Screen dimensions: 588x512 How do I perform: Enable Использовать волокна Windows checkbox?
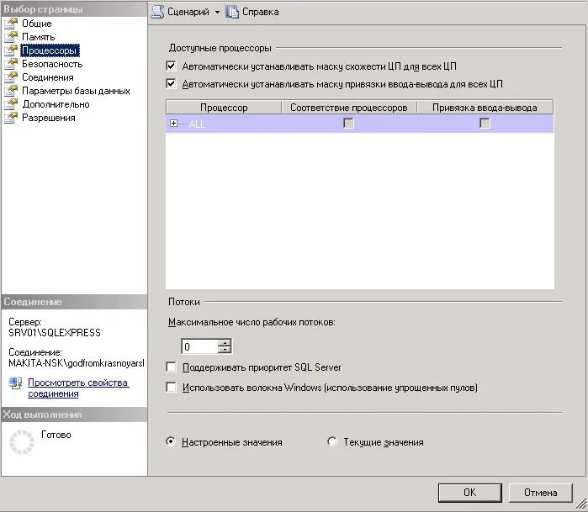point(171,388)
